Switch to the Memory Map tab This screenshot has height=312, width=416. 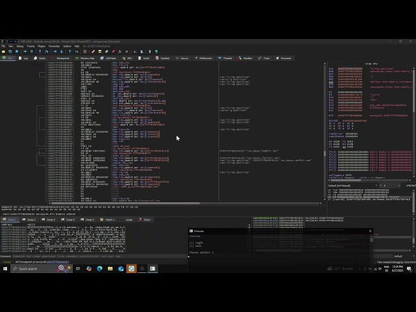click(x=85, y=58)
